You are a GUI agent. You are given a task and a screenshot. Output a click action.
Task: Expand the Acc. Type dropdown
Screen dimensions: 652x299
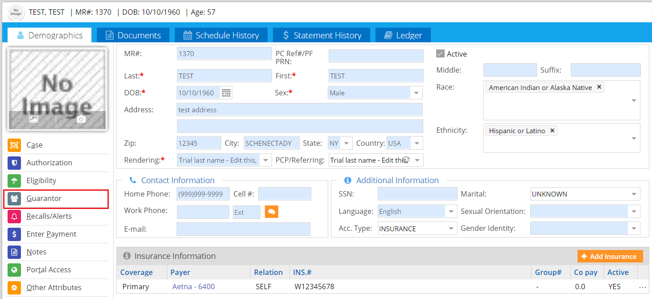click(x=451, y=229)
